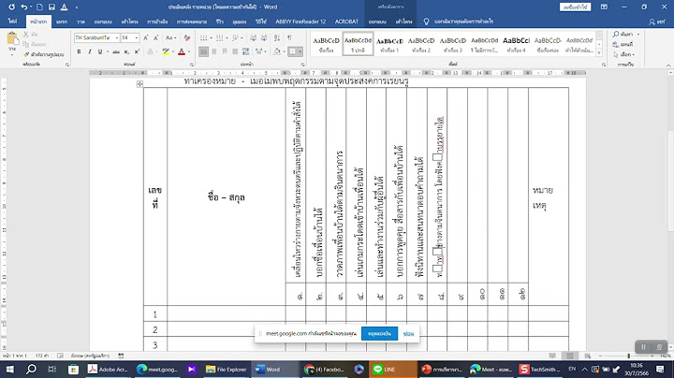Click the Sign in button in title bar
The width and height of the screenshot is (674, 378).
[x=575, y=7]
